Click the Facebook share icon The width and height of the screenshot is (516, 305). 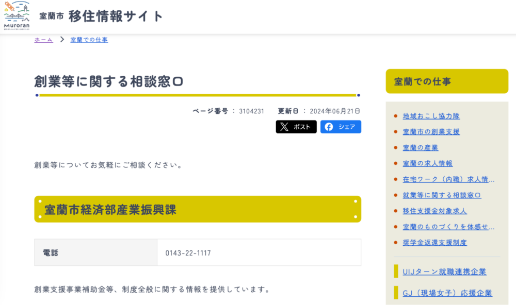pos(329,127)
